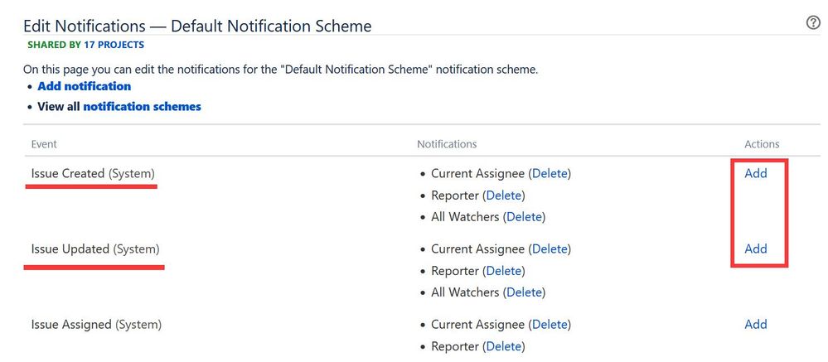
Task: Open the 17 PROJECTS shared link
Action: (x=114, y=45)
